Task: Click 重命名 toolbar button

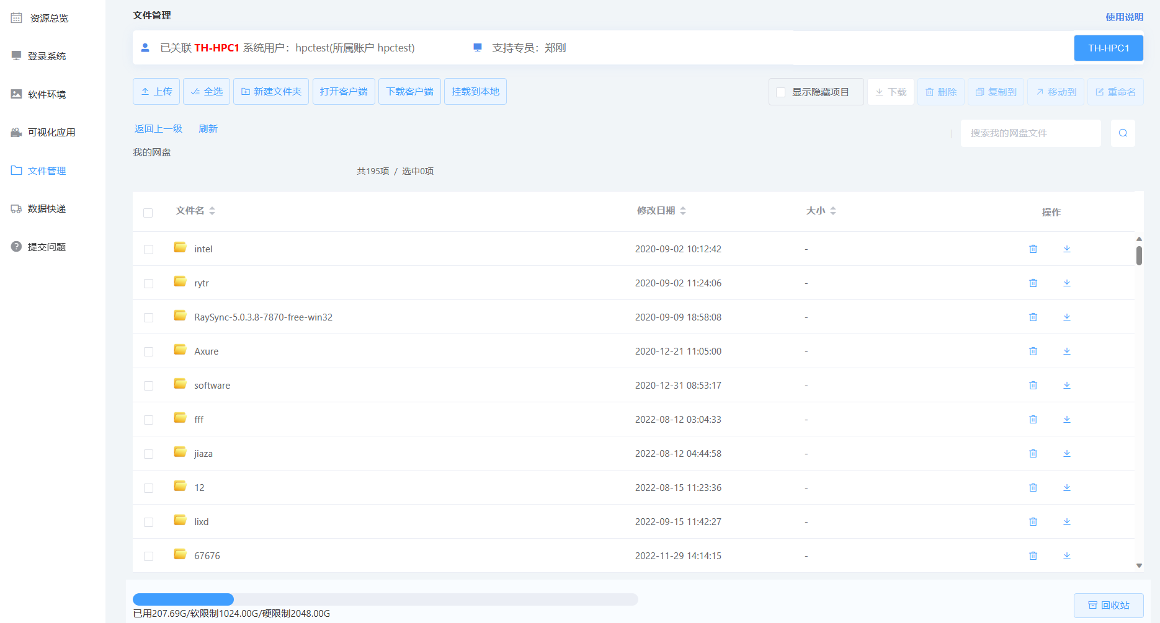Action: 1115,92
